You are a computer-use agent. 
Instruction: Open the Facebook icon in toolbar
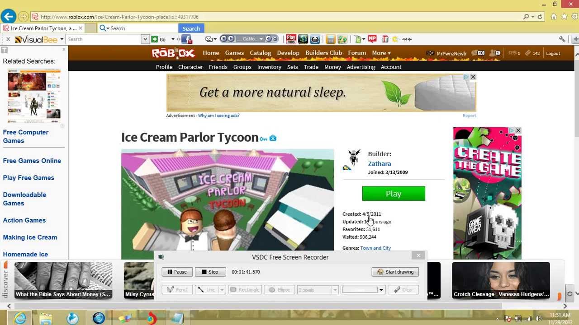pyautogui.click(x=186, y=39)
